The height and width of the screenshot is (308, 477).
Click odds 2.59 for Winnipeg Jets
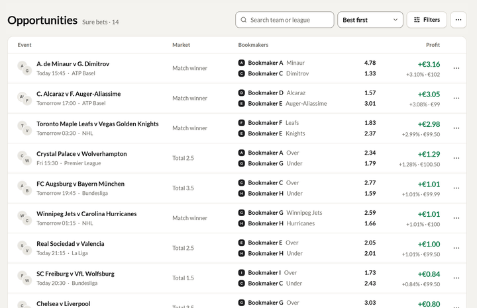[x=370, y=213]
